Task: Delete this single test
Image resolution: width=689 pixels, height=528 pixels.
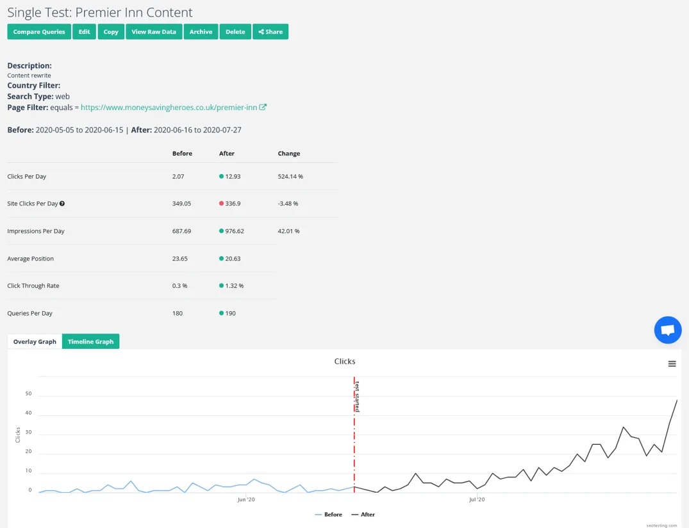Action: click(235, 32)
